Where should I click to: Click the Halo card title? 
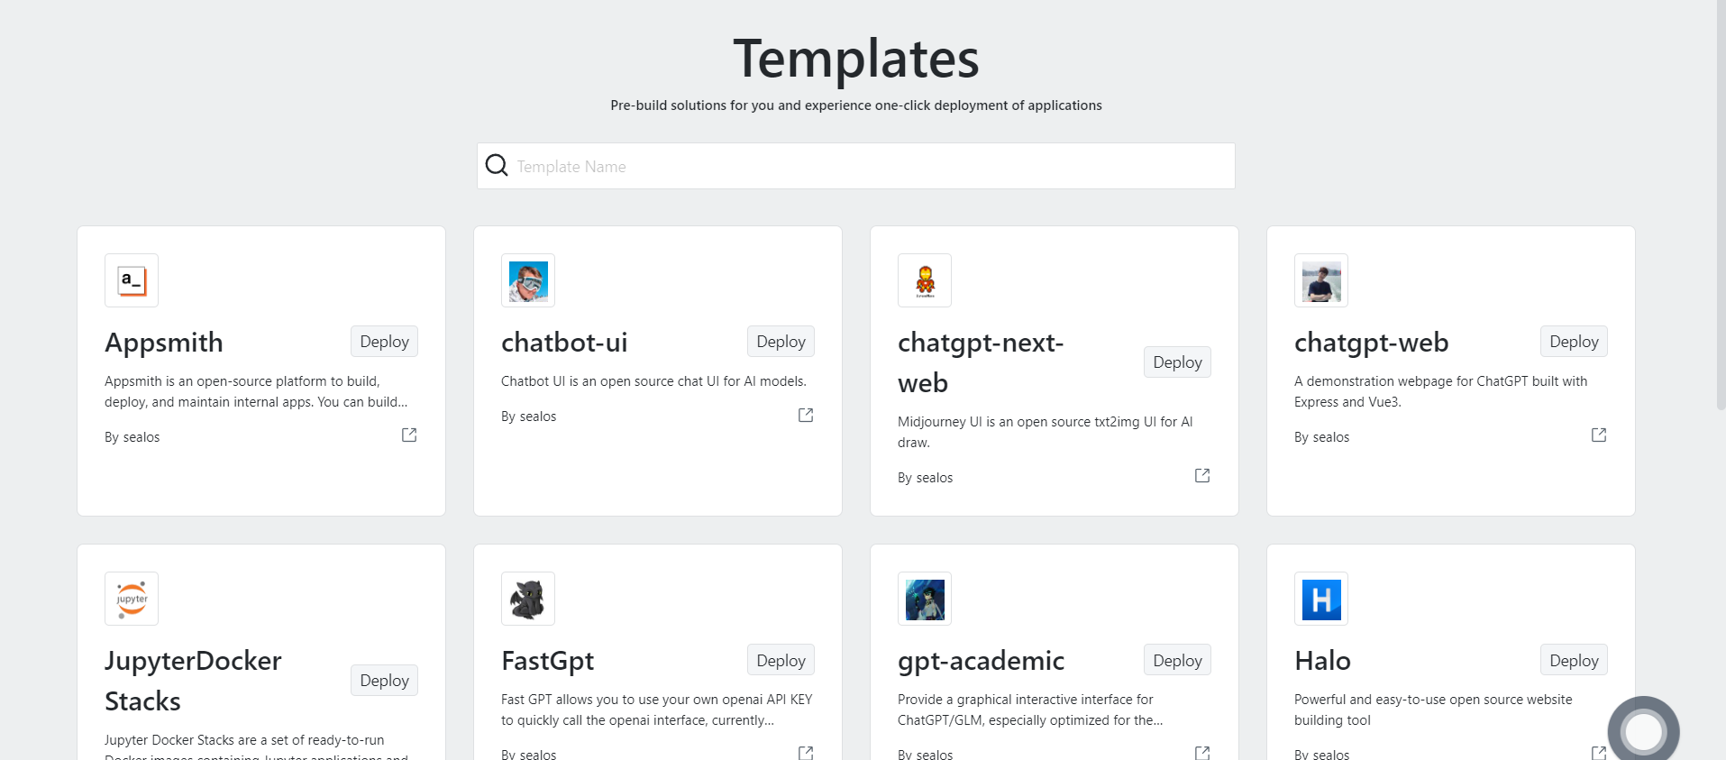pyautogui.click(x=1322, y=661)
